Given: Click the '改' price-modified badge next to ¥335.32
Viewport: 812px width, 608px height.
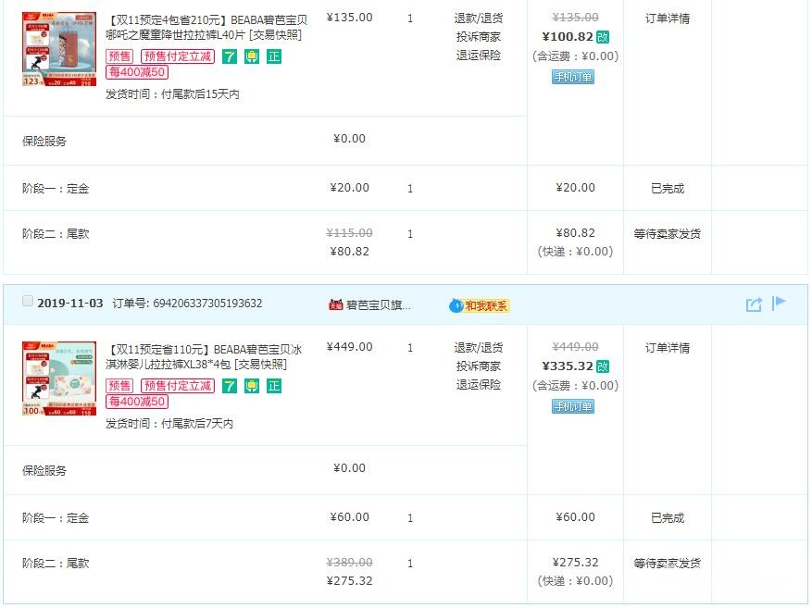Looking at the screenshot, I should click(603, 366).
